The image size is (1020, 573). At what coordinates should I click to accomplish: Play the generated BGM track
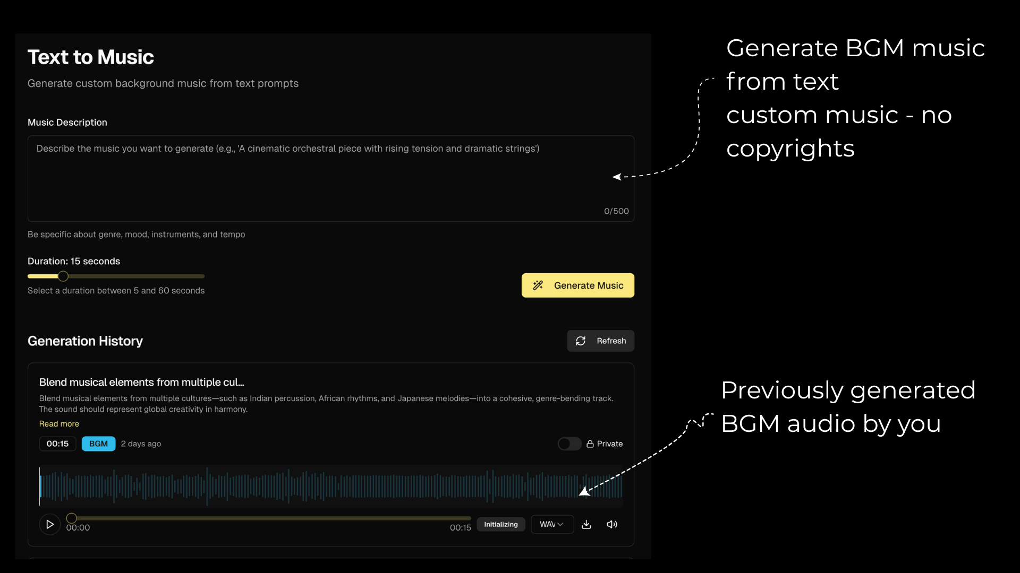click(50, 524)
